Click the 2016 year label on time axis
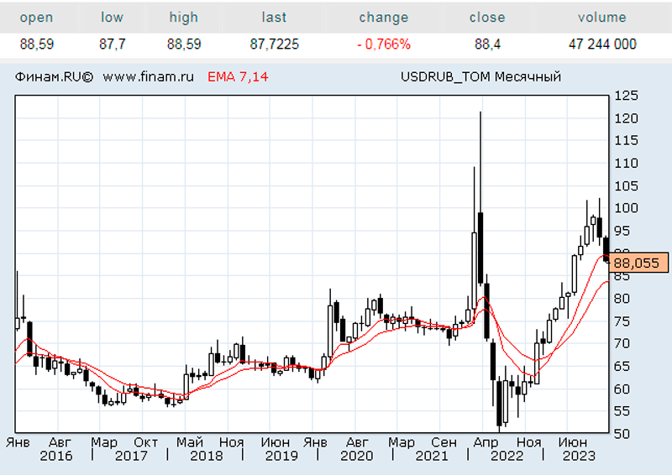The width and height of the screenshot is (672, 475). point(55,456)
